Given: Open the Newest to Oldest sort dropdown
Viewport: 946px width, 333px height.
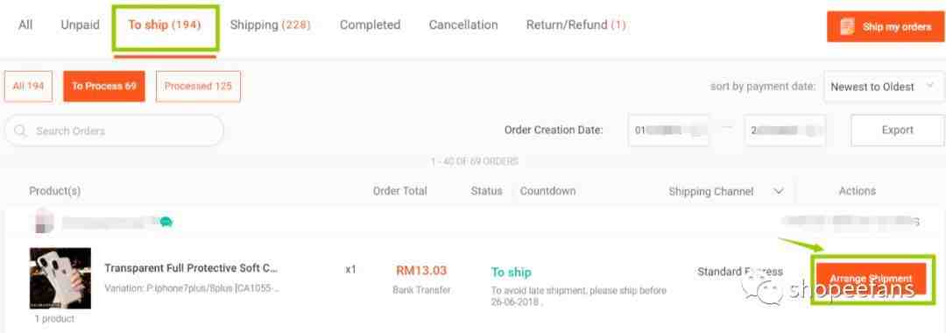Looking at the screenshot, I should (880, 87).
